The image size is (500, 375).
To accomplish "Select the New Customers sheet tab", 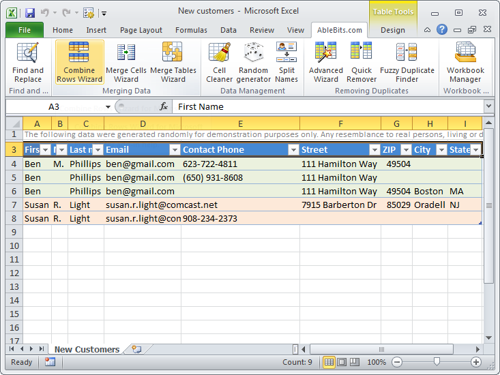I will [87, 349].
